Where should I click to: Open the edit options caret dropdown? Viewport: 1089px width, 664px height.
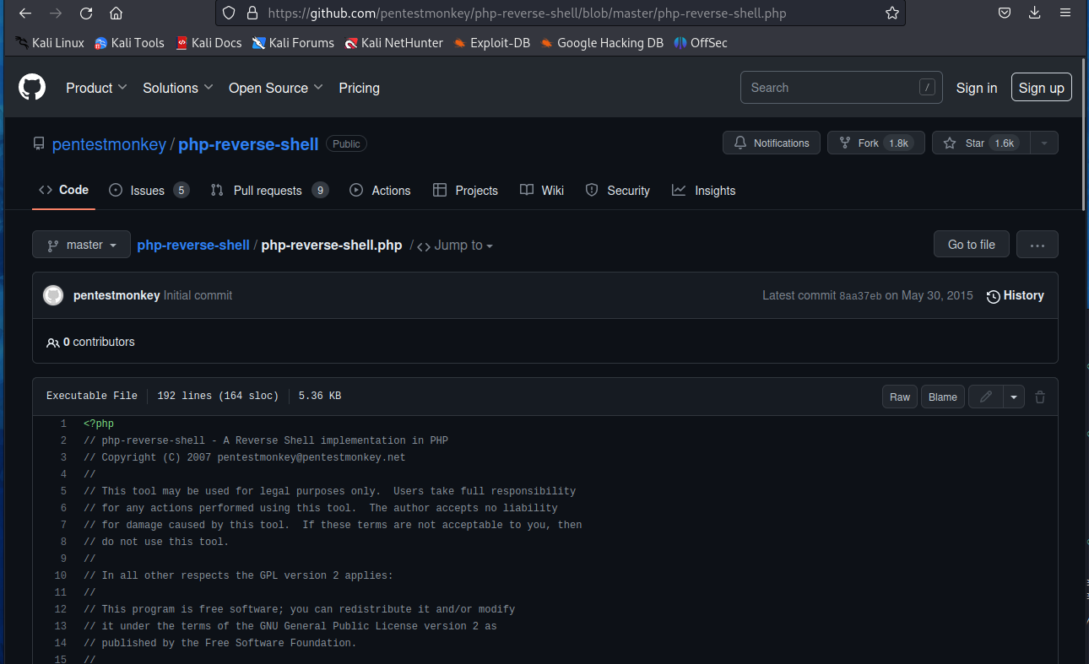pos(1013,397)
